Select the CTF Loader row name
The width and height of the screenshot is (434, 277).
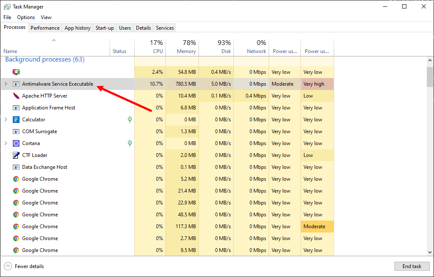click(34, 155)
